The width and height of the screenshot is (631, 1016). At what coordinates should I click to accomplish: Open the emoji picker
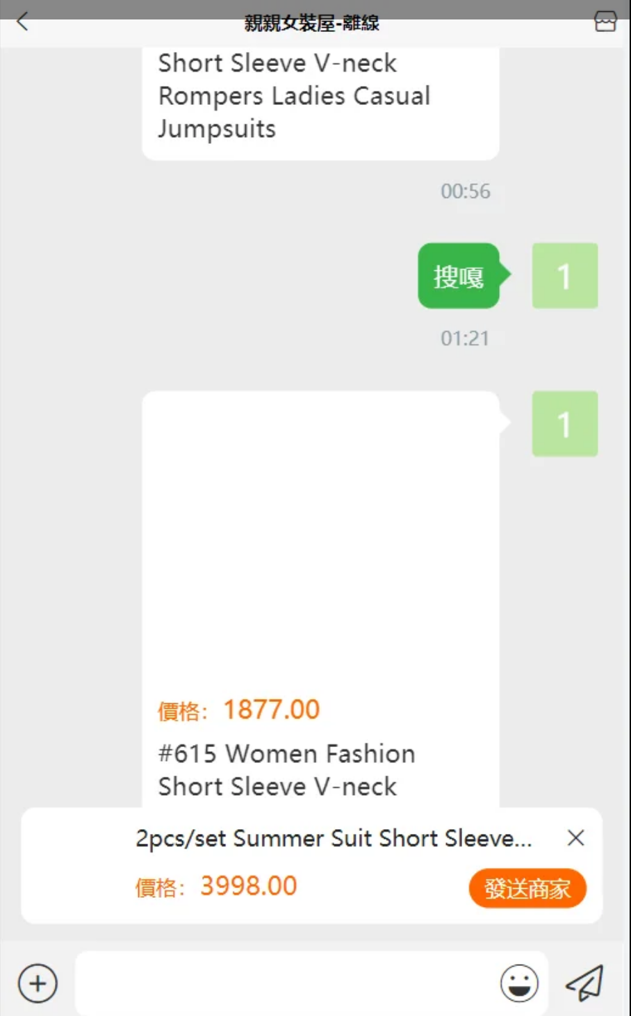click(519, 983)
